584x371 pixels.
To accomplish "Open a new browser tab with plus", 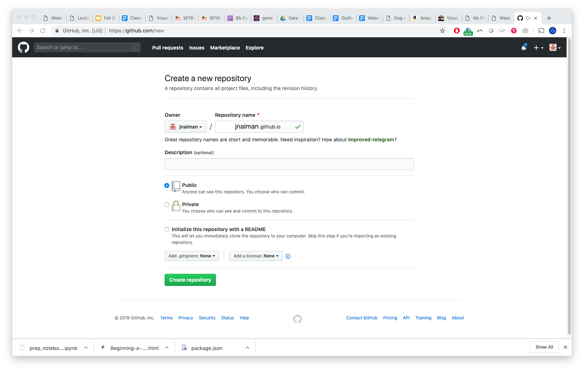I will [549, 18].
